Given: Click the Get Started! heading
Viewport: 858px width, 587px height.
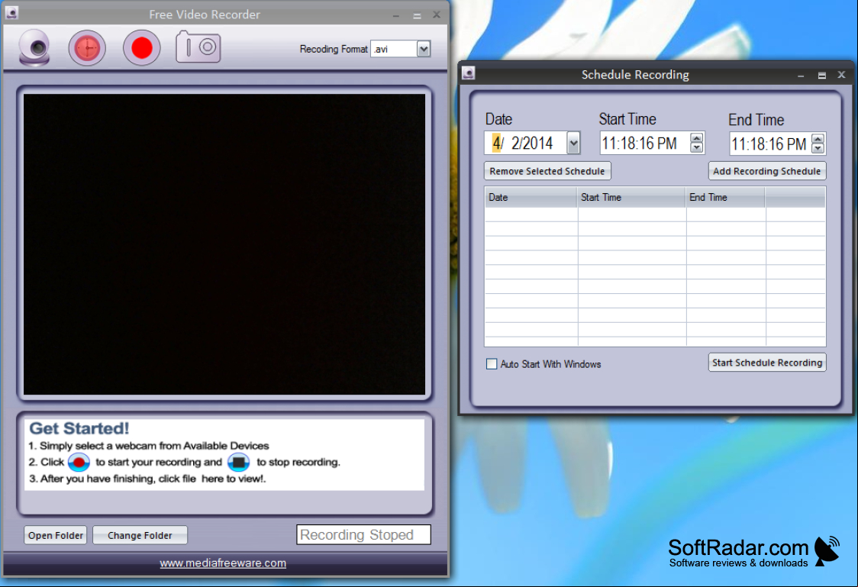Looking at the screenshot, I should (79, 428).
